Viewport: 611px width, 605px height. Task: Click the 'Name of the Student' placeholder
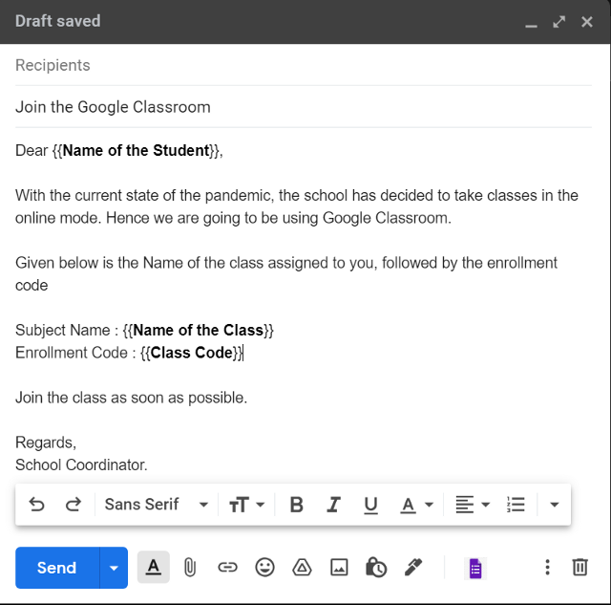(x=137, y=151)
